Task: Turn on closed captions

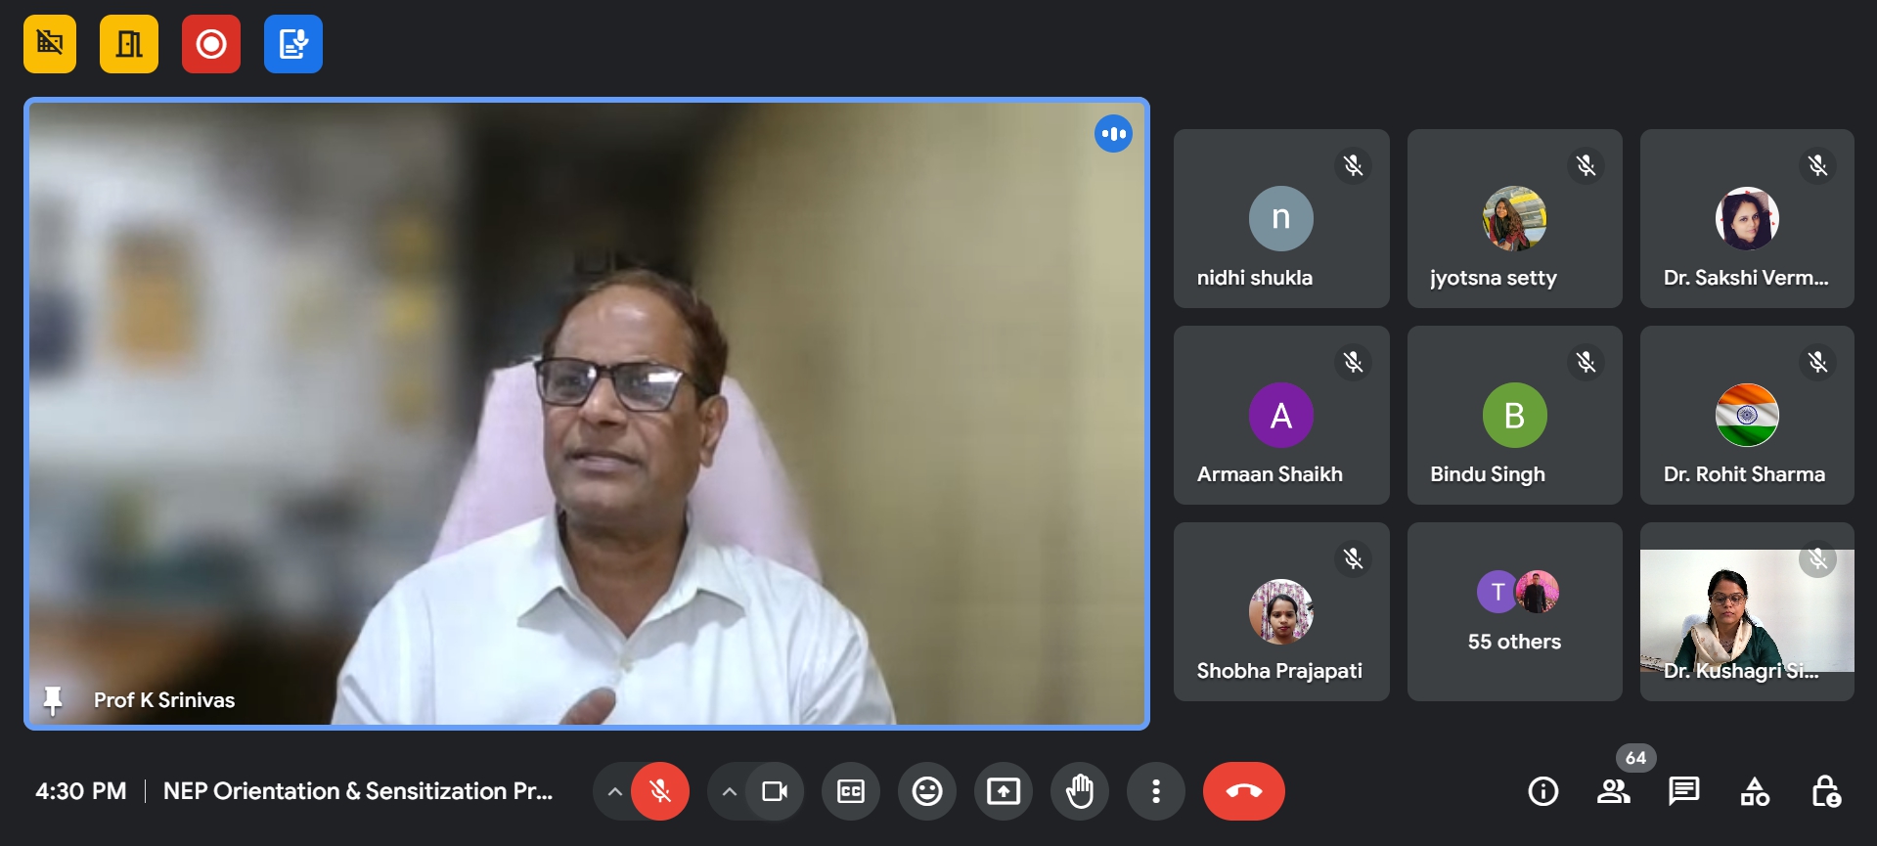Action: (x=850, y=791)
